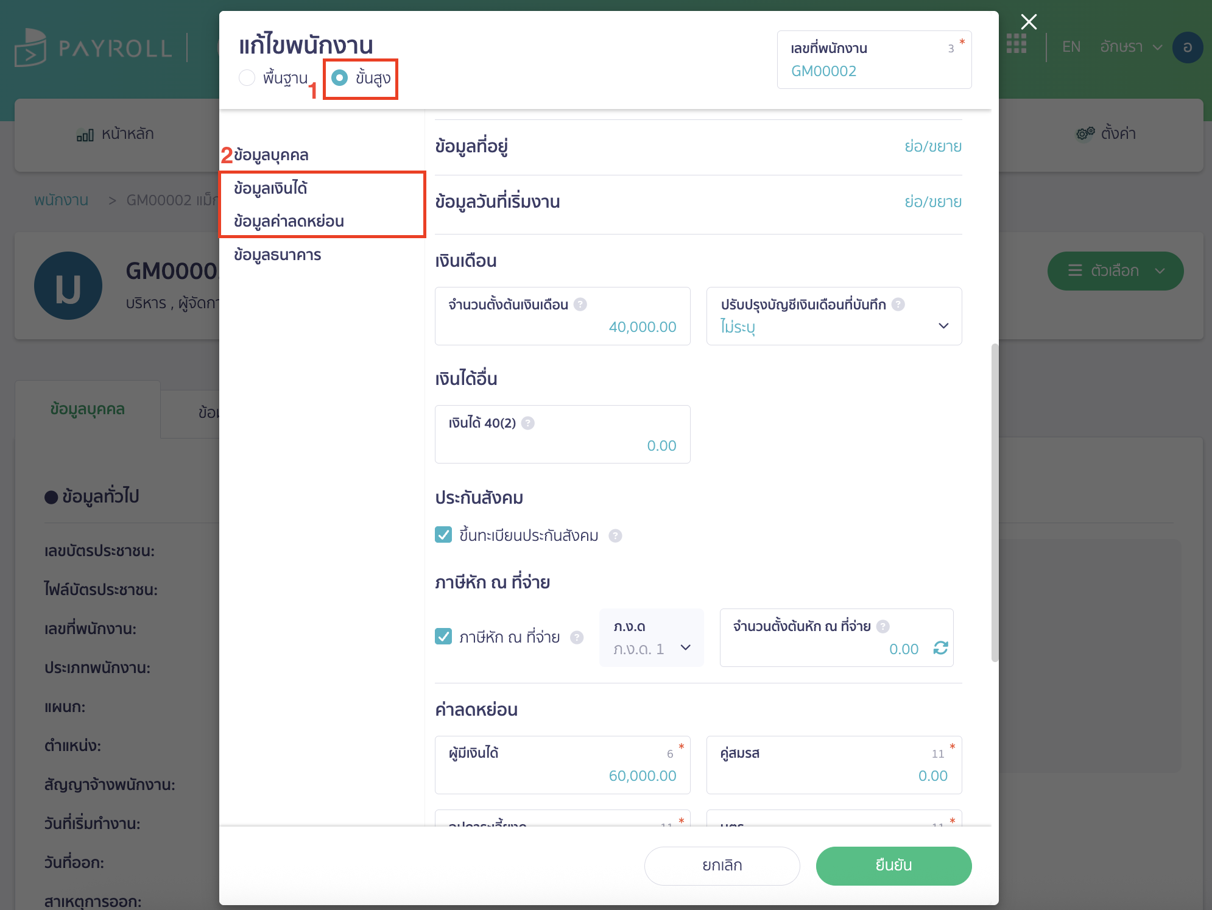Screen dimensions: 1212x910
Task: Open the ภ.ง.ด form type dropdown
Action: tap(651, 647)
